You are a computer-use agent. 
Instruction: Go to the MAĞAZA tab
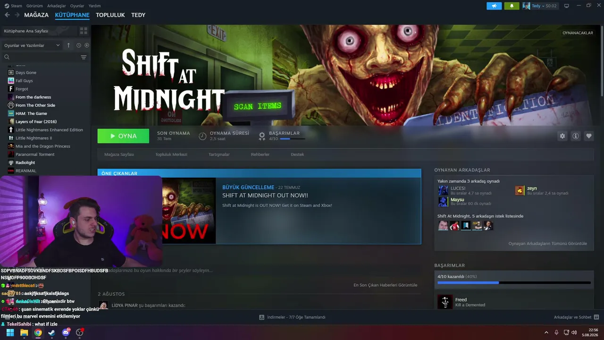pyautogui.click(x=36, y=15)
